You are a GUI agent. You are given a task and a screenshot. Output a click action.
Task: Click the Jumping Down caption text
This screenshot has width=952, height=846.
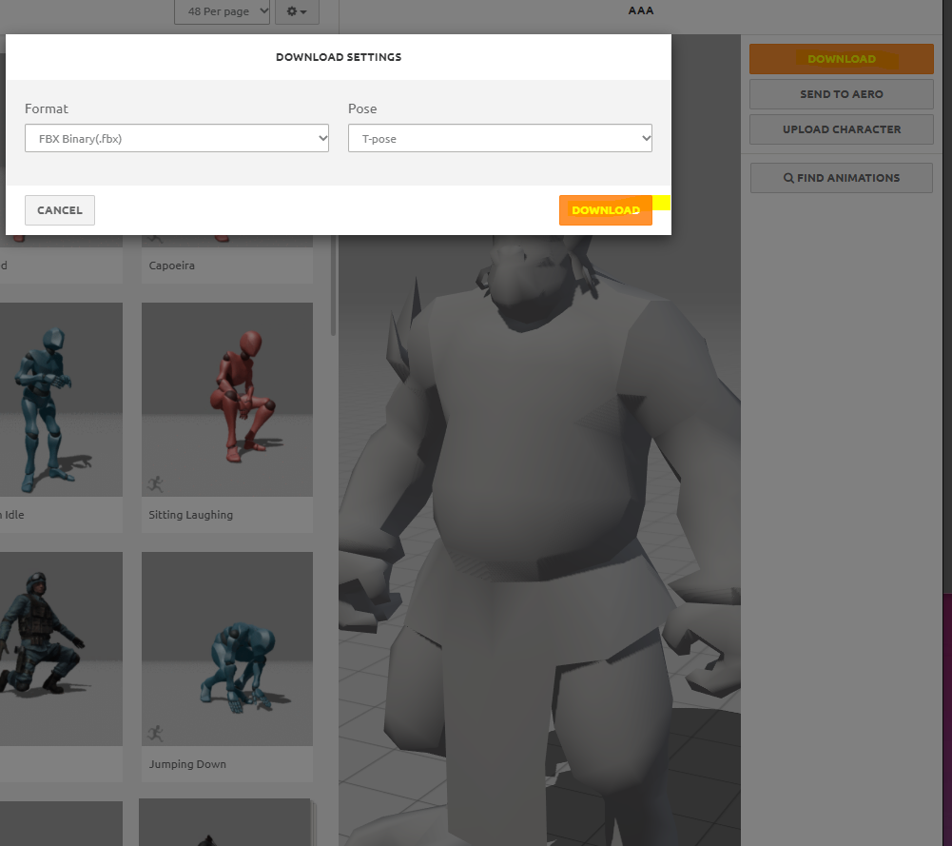pos(187,764)
